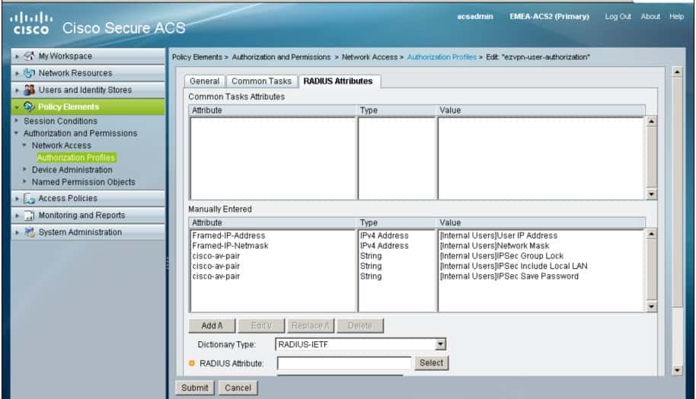This screenshot has width=696, height=399.
Task: Click Common Tasks list scroll up arrow
Action: tap(651, 121)
